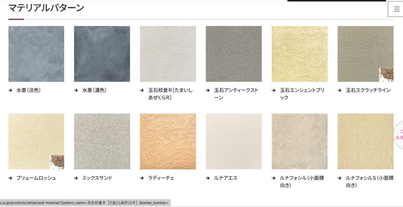This screenshot has width=403, height=207.
Task: Open the 玉石校倉R pattern link
Action: (171, 94)
